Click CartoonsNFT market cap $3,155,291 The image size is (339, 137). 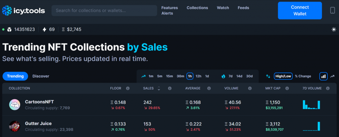click(274, 108)
